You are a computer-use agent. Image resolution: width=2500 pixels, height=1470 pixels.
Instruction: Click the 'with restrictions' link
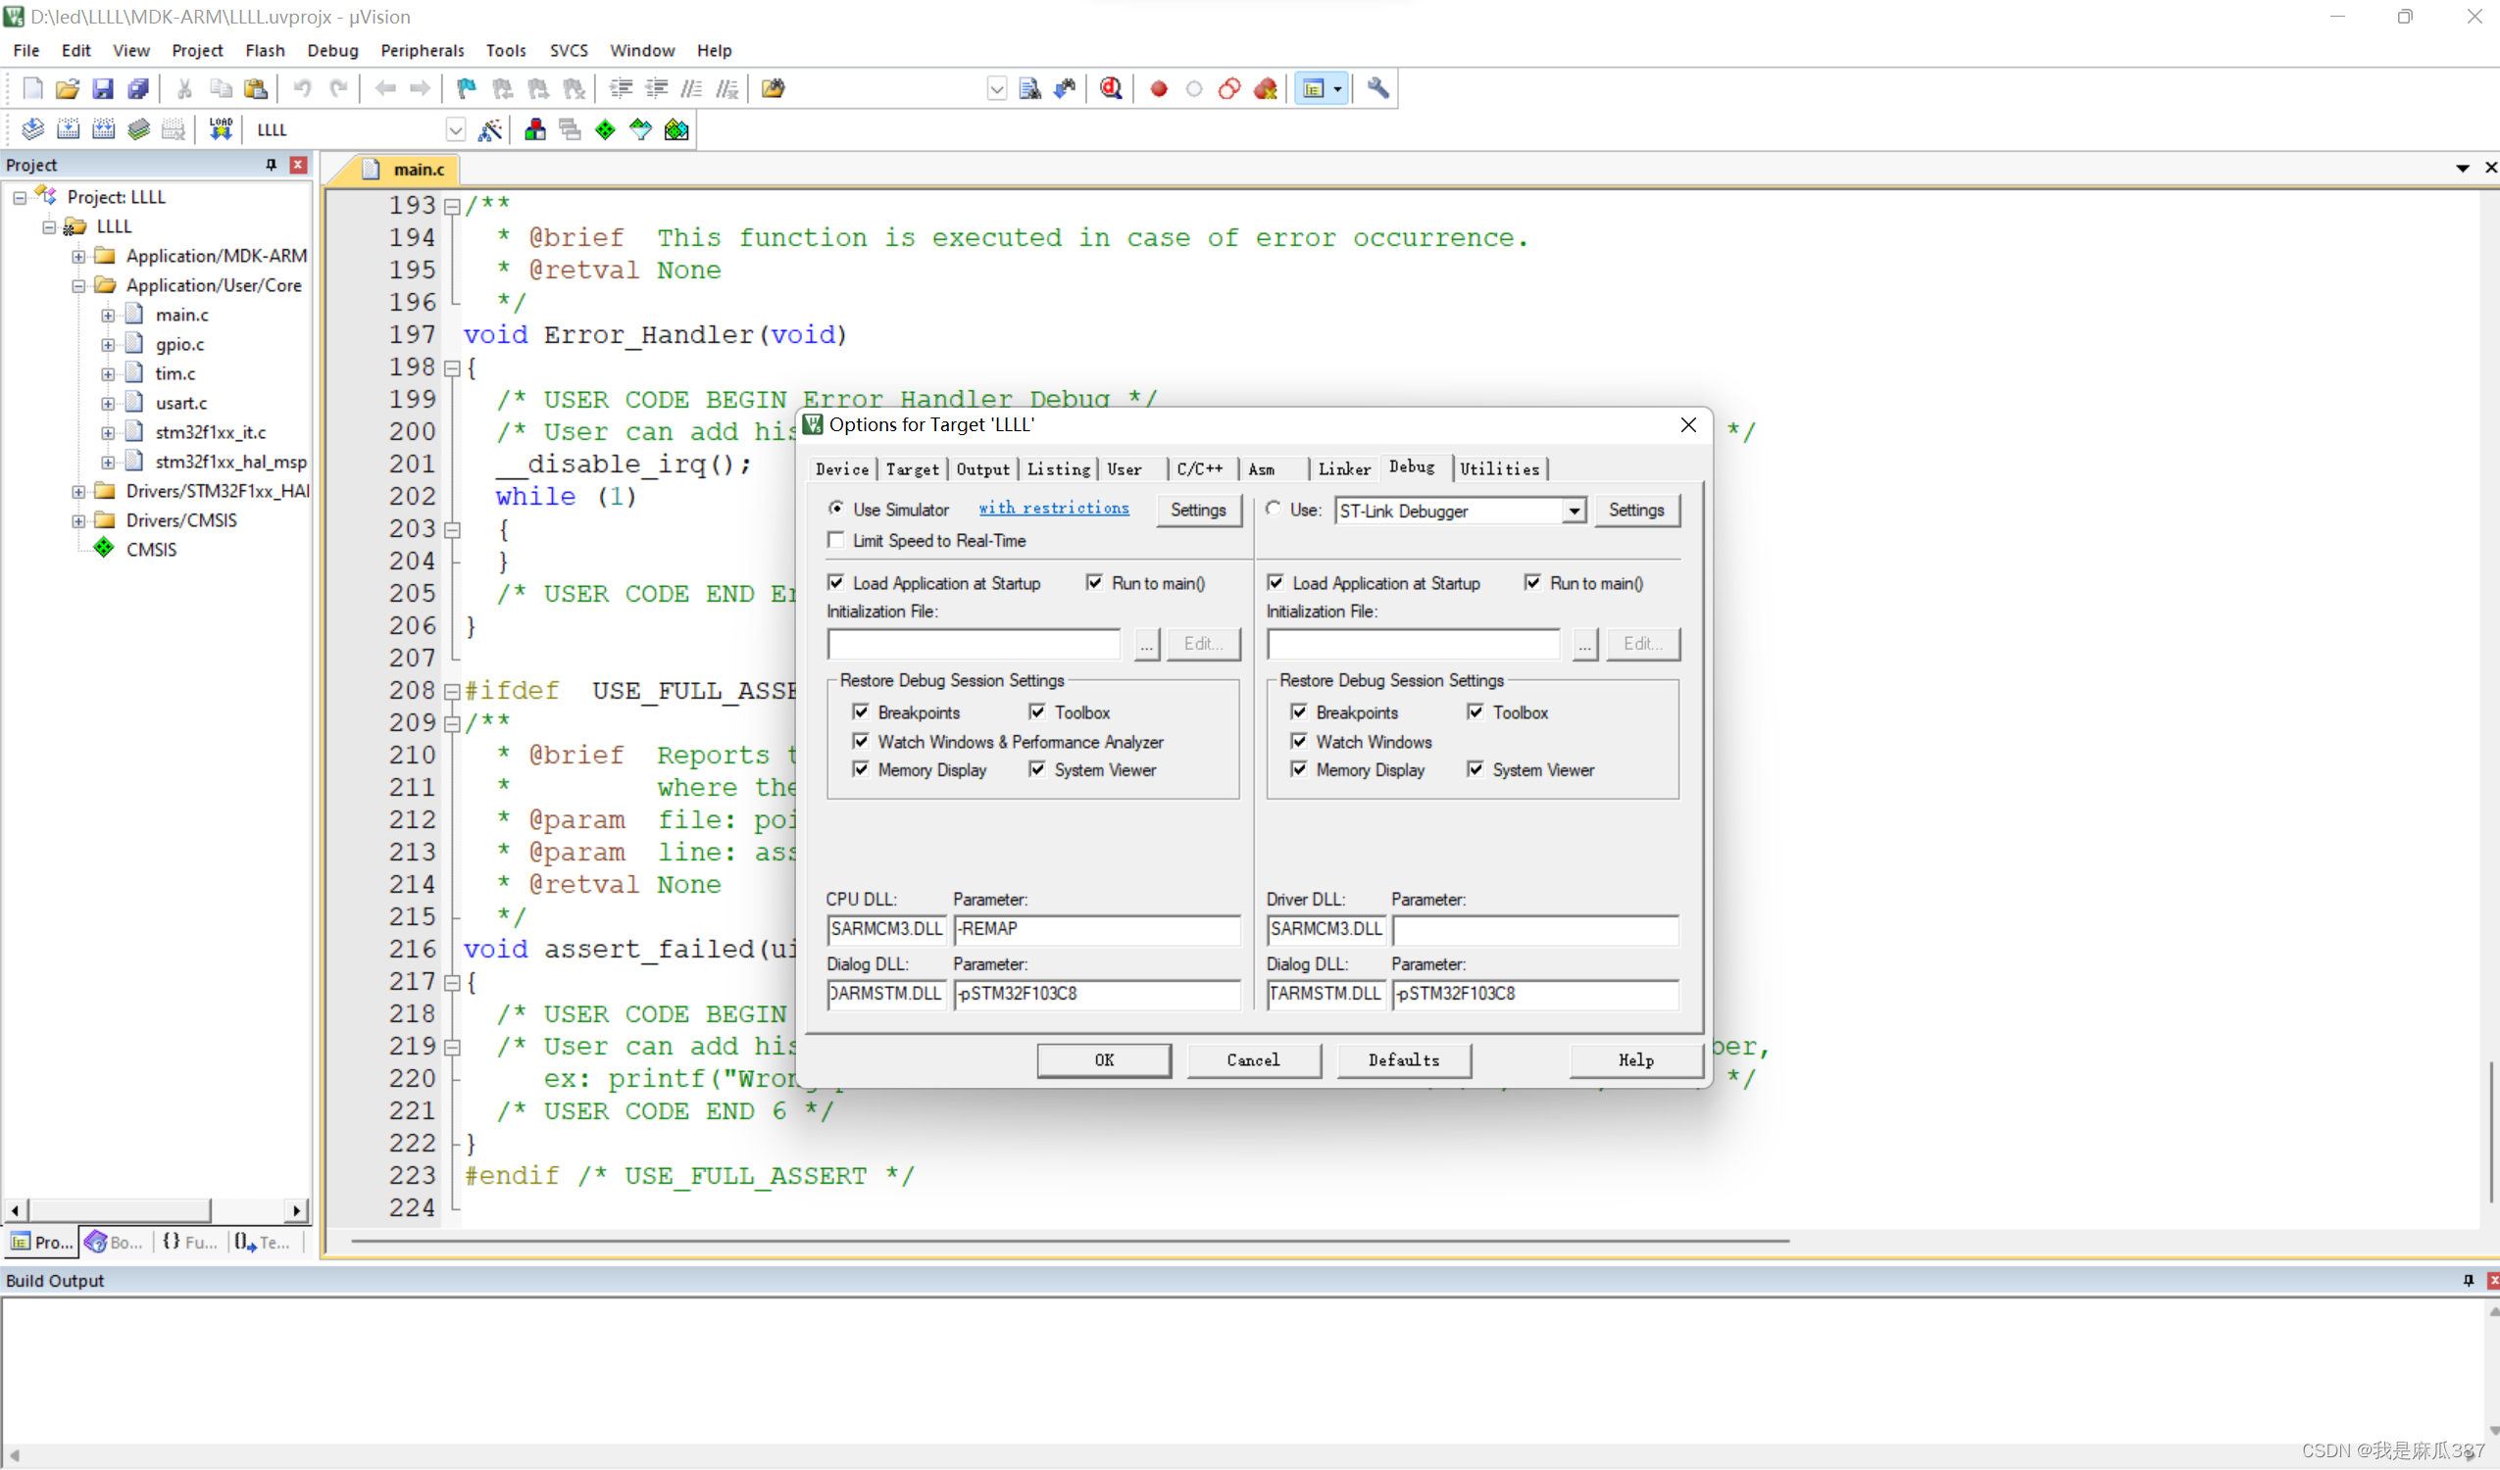(1053, 508)
